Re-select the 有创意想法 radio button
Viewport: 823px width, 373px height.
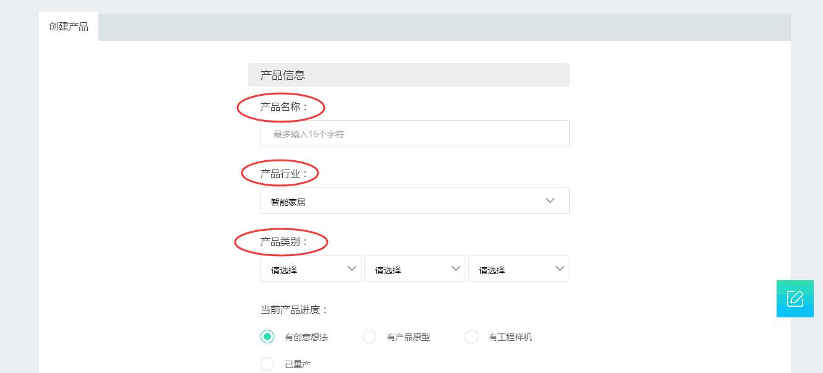267,336
